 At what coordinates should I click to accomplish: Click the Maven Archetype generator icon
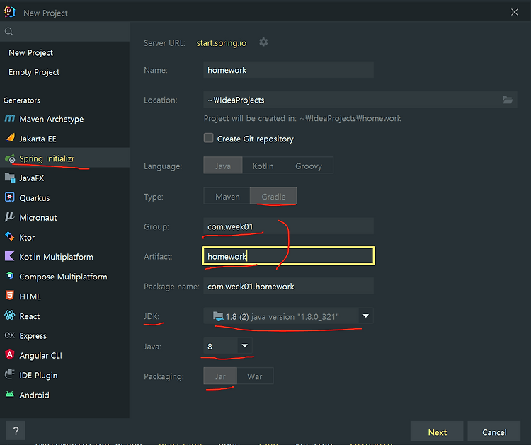tap(9, 118)
